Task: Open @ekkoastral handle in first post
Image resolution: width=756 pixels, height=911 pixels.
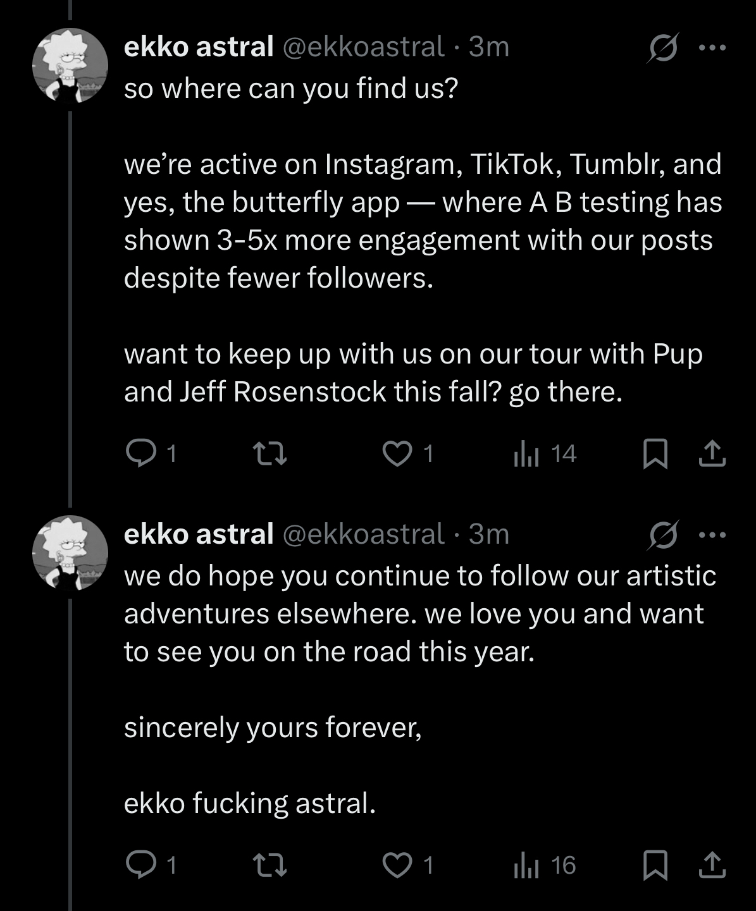Action: [363, 47]
